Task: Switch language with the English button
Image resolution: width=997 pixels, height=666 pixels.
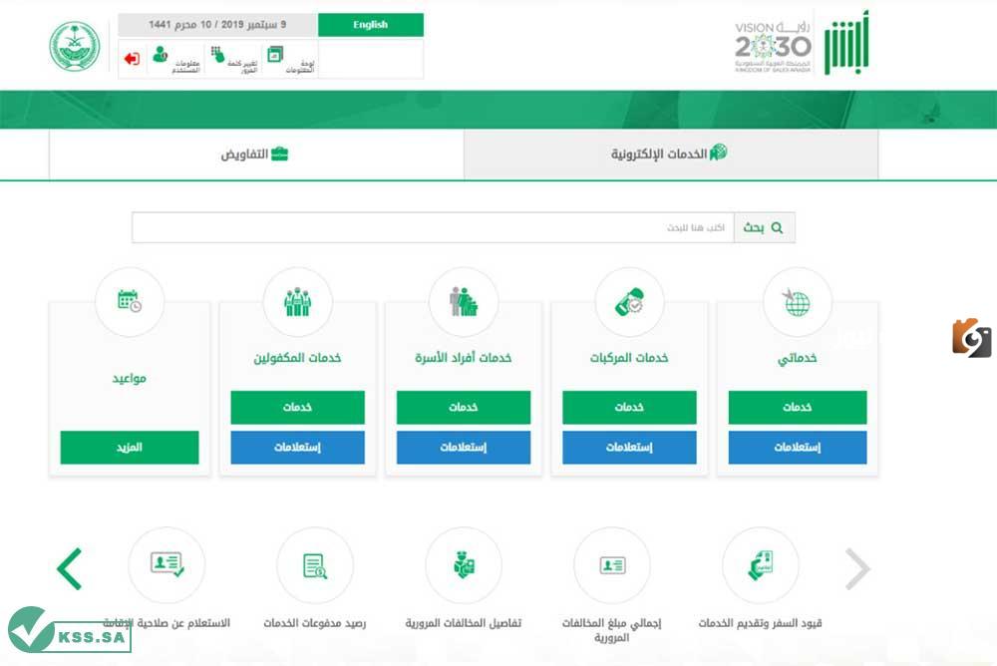Action: (371, 25)
